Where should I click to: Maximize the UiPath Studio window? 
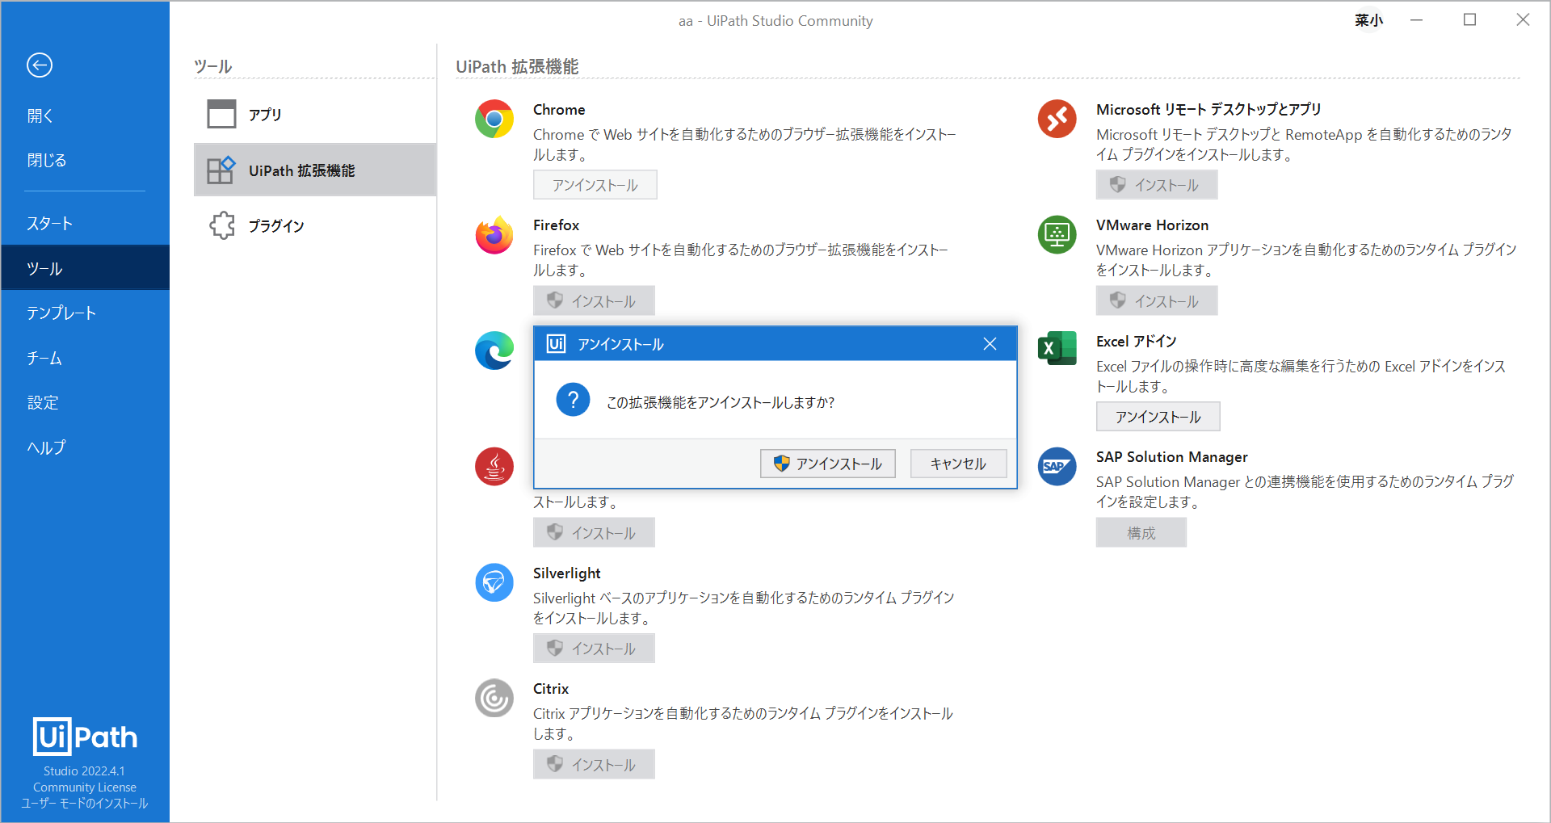click(x=1469, y=20)
